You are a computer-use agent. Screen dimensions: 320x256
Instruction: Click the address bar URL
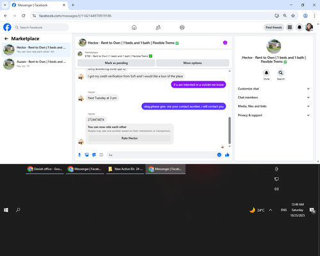click(75, 16)
